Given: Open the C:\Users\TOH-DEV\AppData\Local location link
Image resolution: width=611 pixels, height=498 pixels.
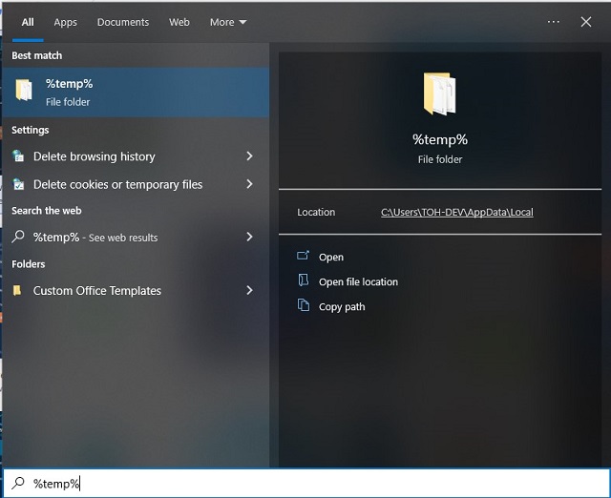Looking at the screenshot, I should pyautogui.click(x=457, y=212).
